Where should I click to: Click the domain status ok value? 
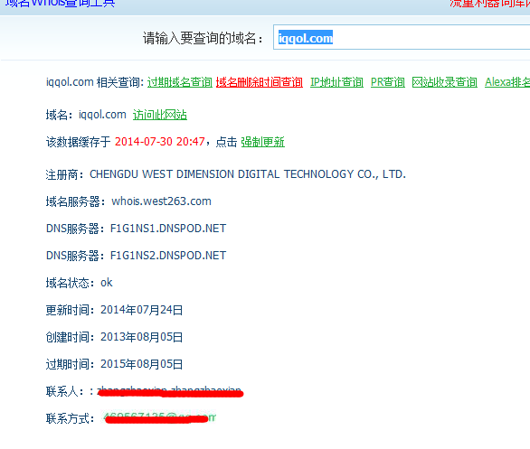[x=107, y=283]
